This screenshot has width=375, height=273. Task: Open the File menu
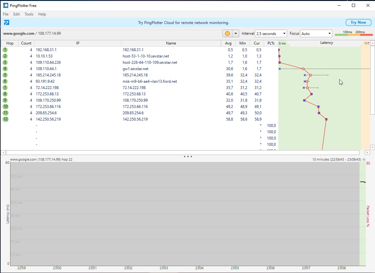coord(6,14)
